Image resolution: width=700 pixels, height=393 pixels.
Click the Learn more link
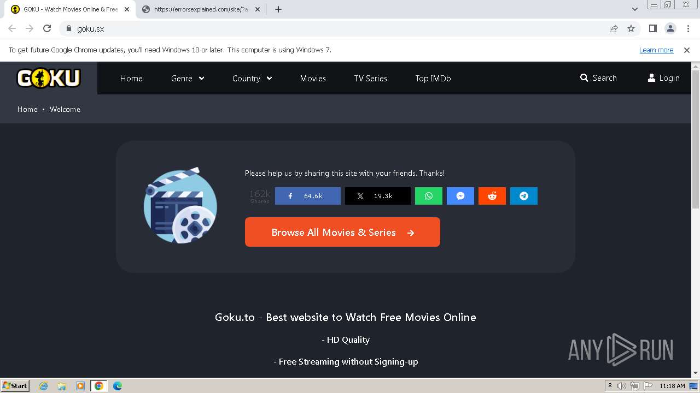click(x=656, y=50)
